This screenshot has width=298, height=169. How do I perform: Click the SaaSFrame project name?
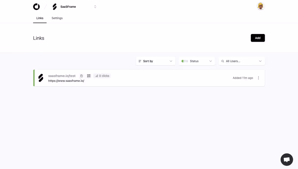tap(68, 7)
